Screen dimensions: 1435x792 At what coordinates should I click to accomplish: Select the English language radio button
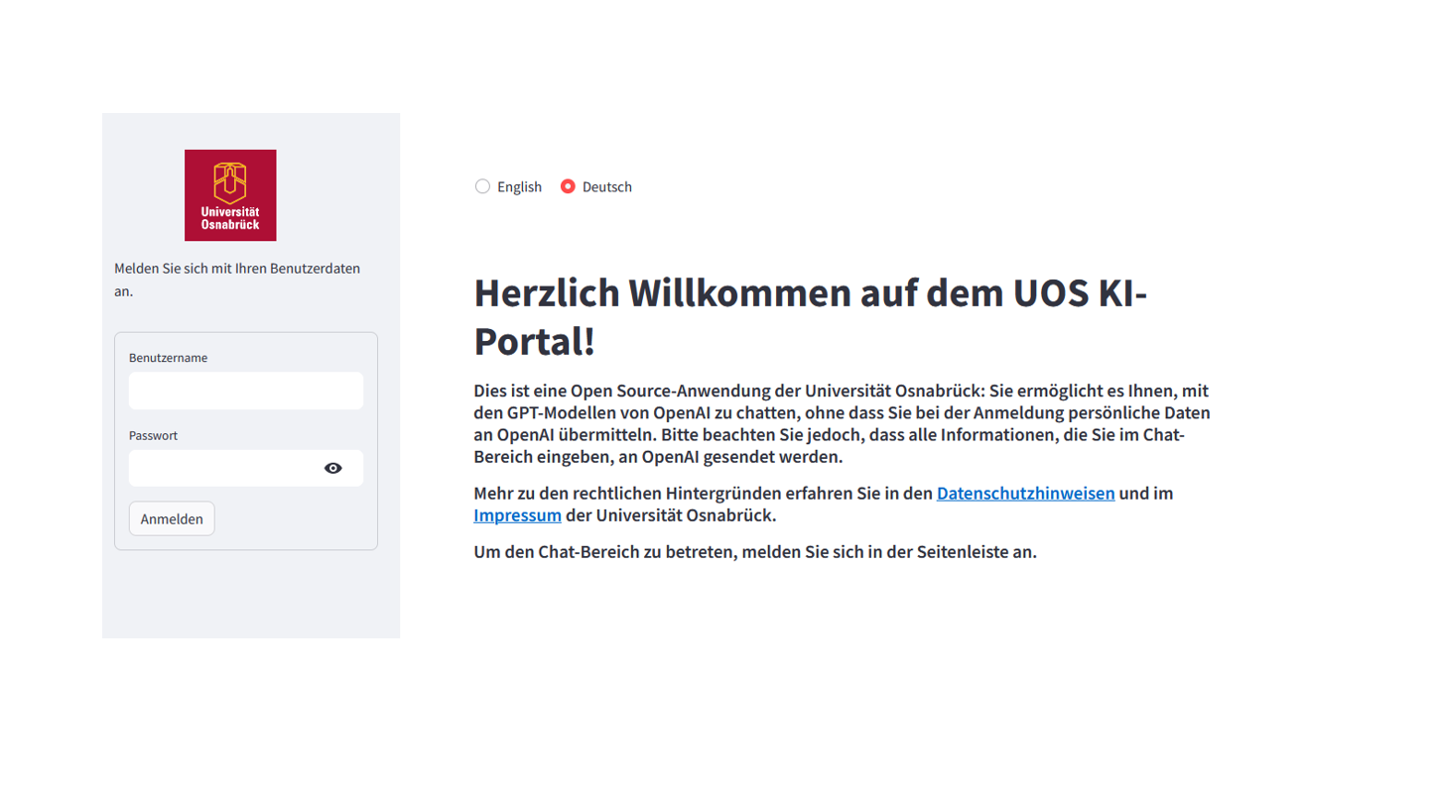coord(482,186)
